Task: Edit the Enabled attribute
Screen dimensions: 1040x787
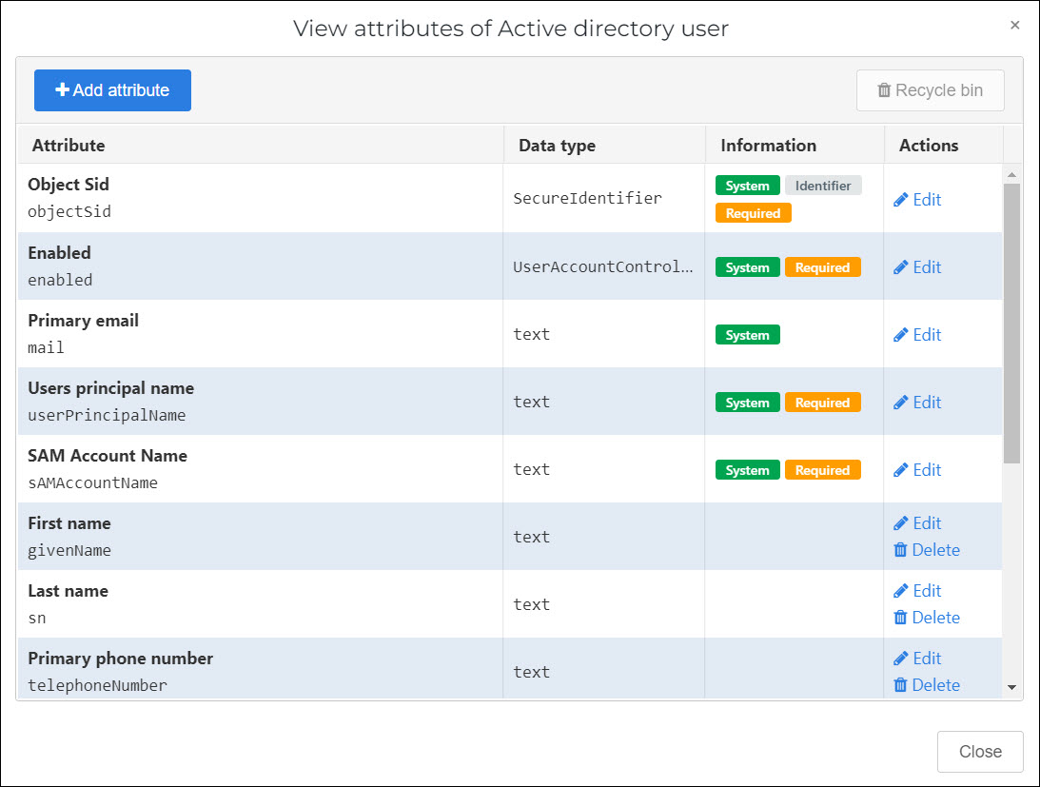Action: point(917,266)
